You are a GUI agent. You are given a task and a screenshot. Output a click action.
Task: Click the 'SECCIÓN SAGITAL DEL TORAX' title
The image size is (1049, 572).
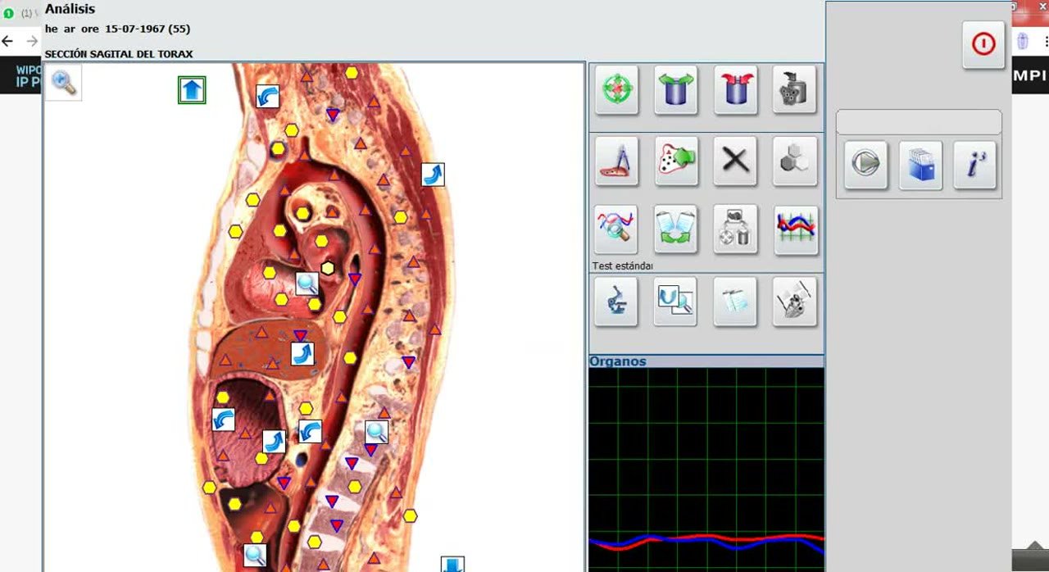point(119,54)
